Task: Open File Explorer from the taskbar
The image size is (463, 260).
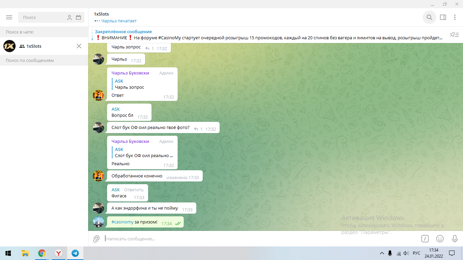Action: [x=25, y=253]
